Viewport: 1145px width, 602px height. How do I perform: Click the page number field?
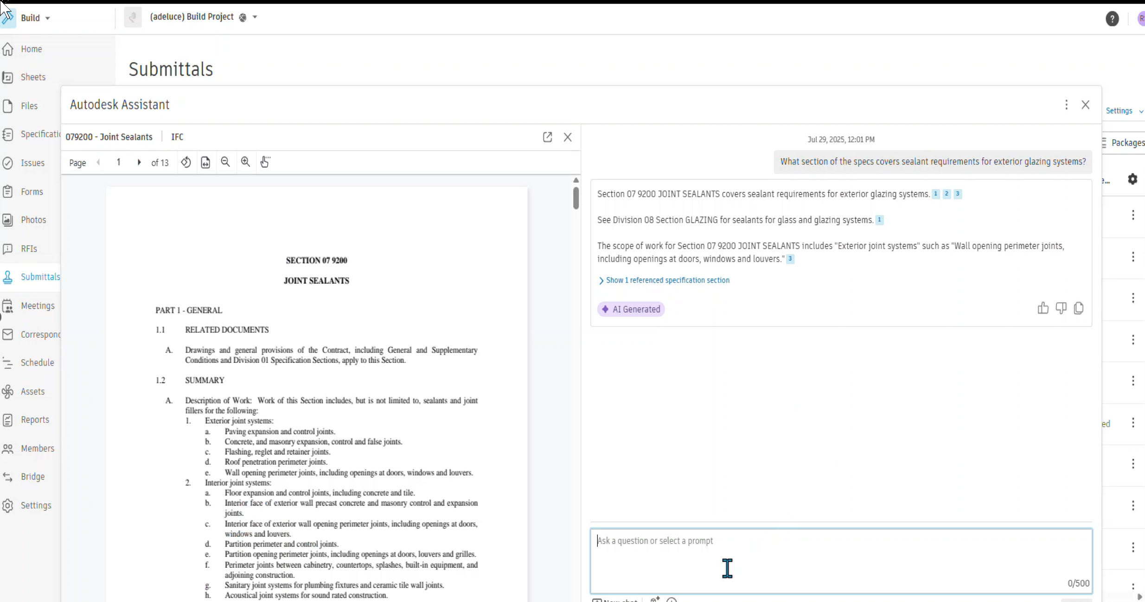[x=119, y=162]
